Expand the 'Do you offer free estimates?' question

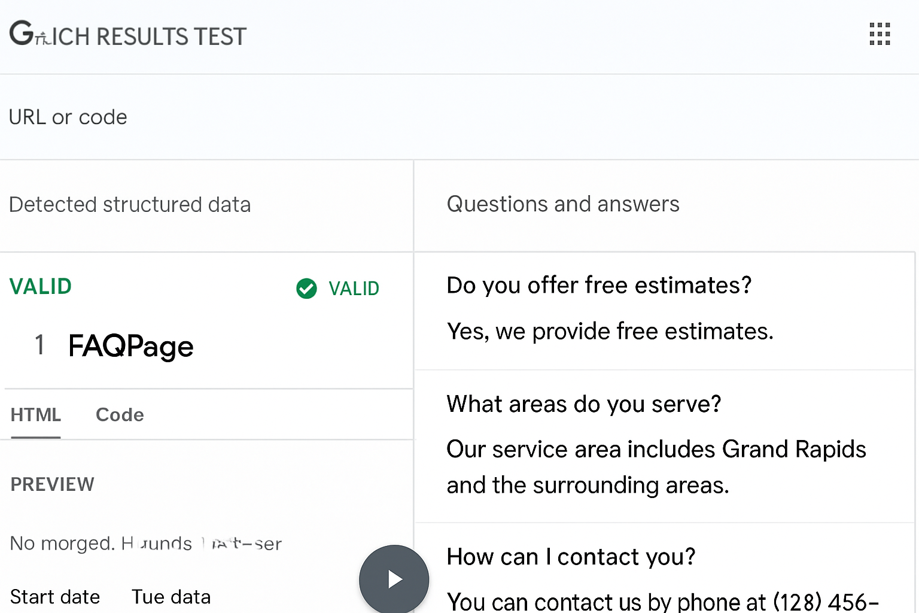[599, 286]
